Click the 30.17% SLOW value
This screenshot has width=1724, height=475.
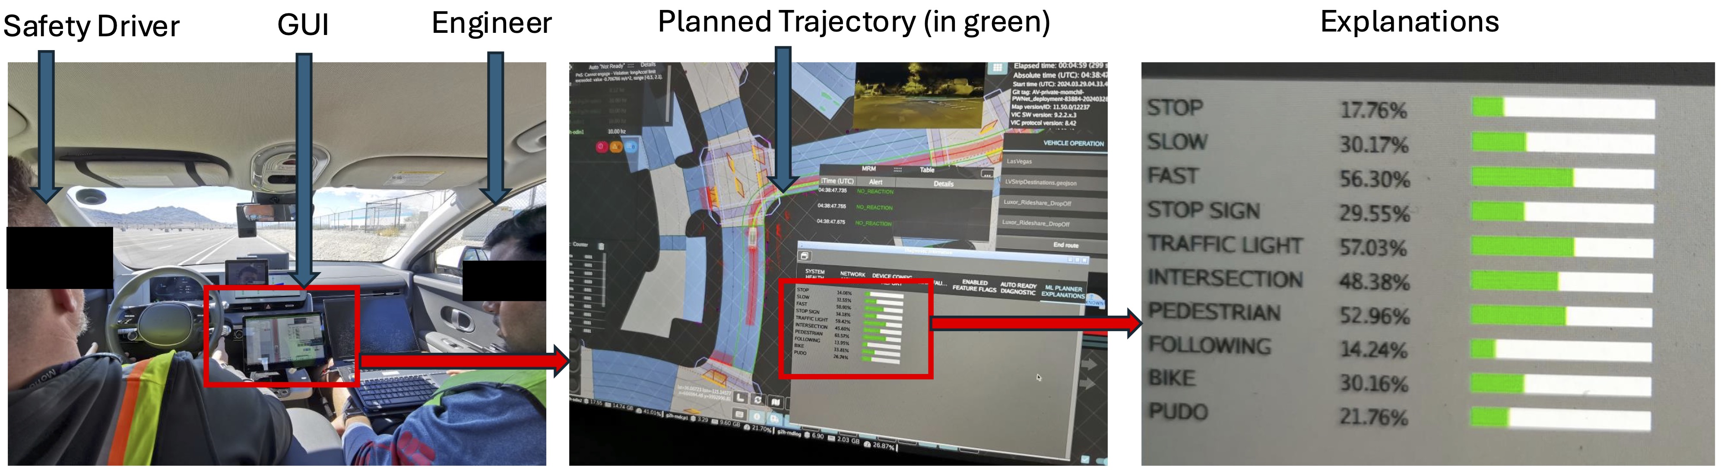pos(1374,145)
